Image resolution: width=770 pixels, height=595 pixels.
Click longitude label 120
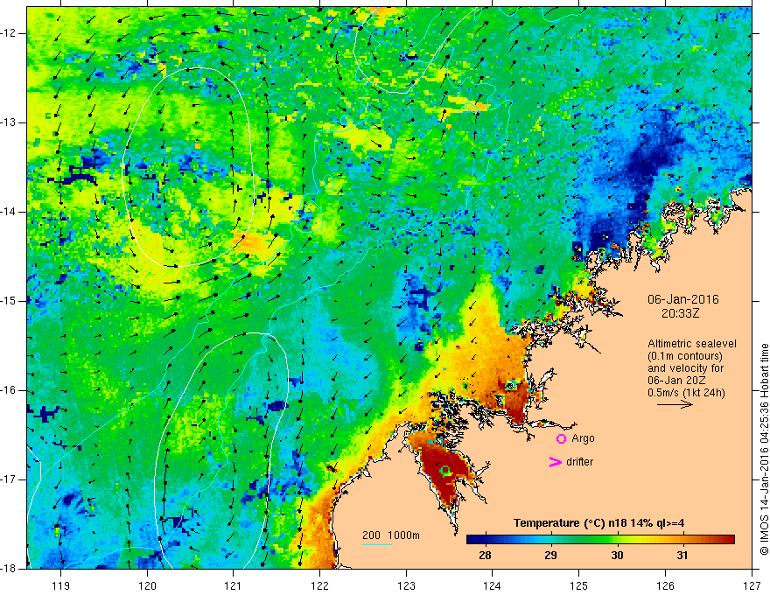pos(147,585)
